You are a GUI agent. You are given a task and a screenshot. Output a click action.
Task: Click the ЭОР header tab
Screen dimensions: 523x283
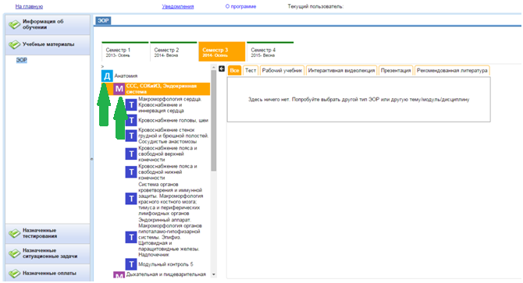(103, 20)
